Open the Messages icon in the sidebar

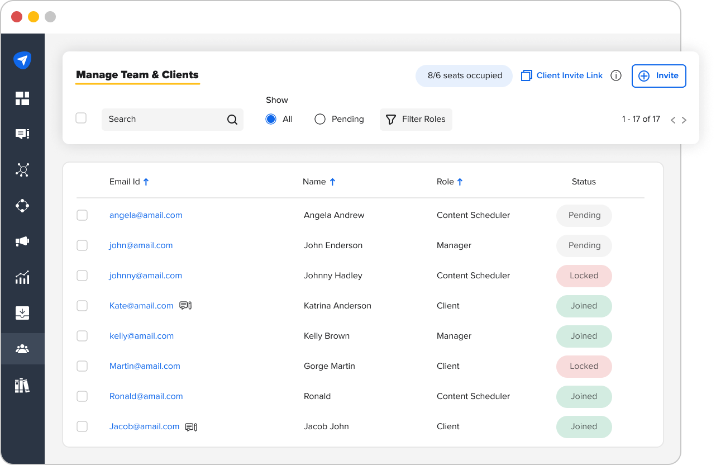22,134
